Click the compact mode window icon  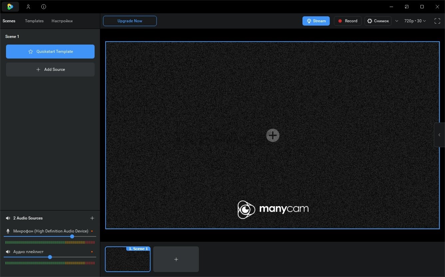[407, 7]
